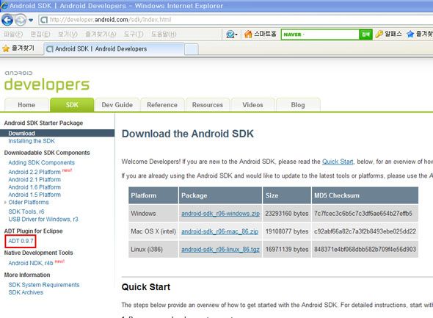The image size is (433, 318).
Task: Open the Resources tab
Action: [x=208, y=105]
